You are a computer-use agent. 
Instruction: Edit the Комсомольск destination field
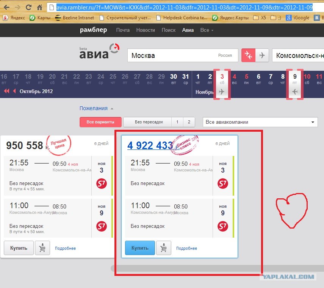pos(298,55)
